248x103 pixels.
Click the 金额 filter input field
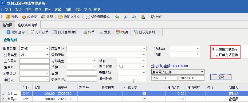click(82, 73)
